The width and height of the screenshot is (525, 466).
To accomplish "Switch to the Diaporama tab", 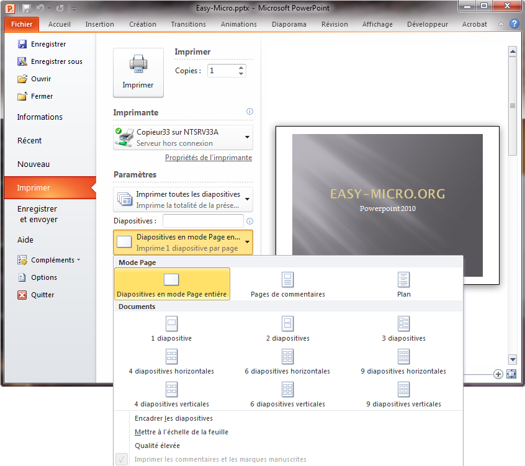I will (x=289, y=24).
